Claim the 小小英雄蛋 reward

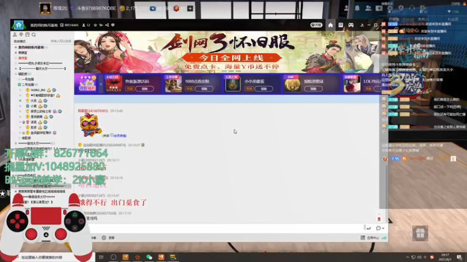pos(264,89)
